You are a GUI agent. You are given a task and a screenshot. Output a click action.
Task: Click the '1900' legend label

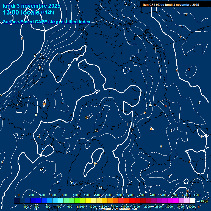[x=126, y=207]
